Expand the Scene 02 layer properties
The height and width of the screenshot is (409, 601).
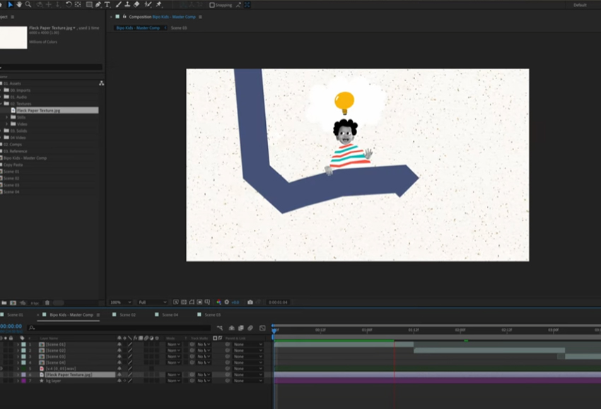click(18, 350)
